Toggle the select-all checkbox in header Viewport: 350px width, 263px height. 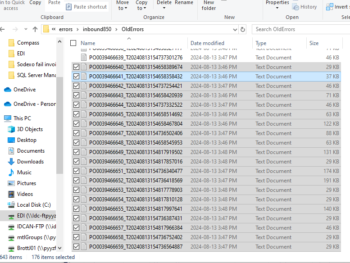click(x=73, y=43)
